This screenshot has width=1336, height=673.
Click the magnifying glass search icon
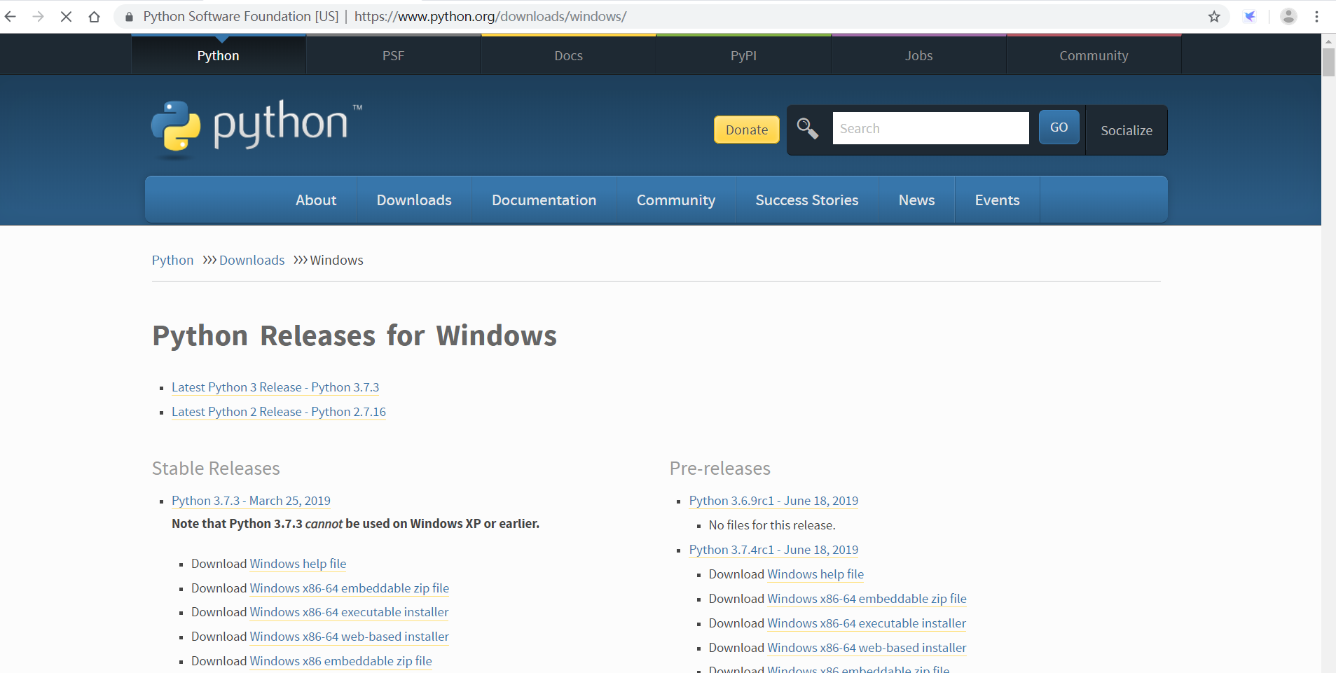808,128
